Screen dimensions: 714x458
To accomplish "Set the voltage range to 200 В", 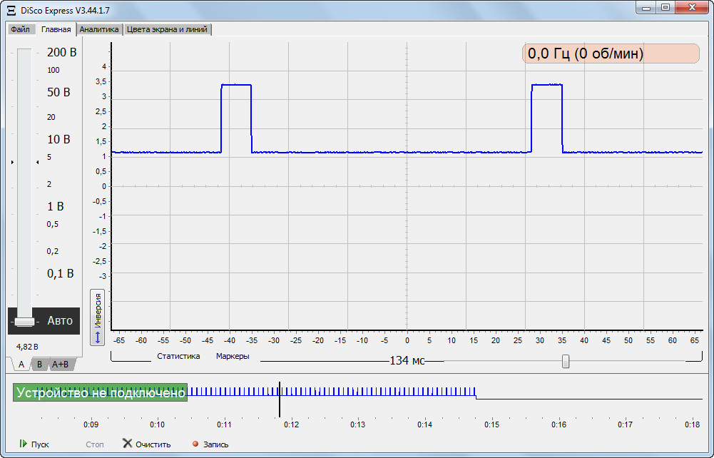I will 61,52.
